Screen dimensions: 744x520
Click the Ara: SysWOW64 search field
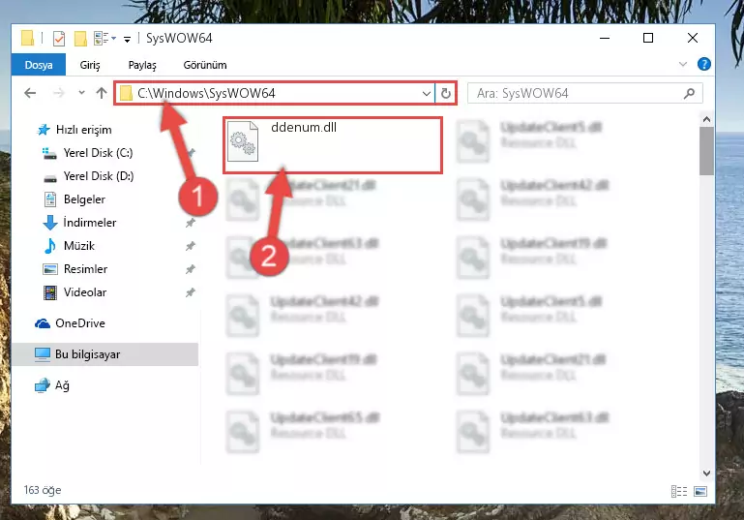[585, 93]
